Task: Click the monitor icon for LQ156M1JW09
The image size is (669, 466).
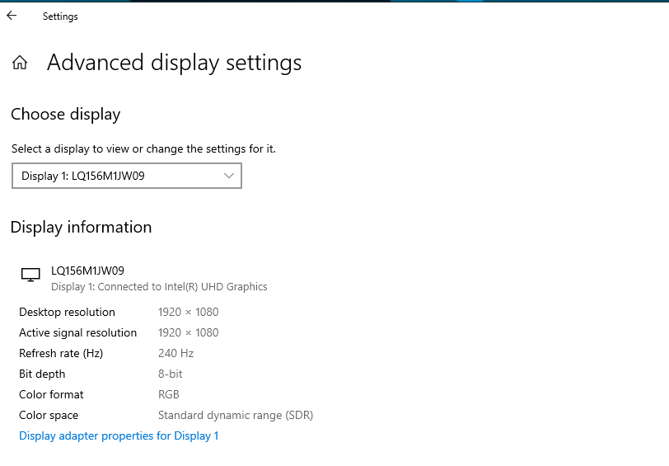Action: point(30,275)
